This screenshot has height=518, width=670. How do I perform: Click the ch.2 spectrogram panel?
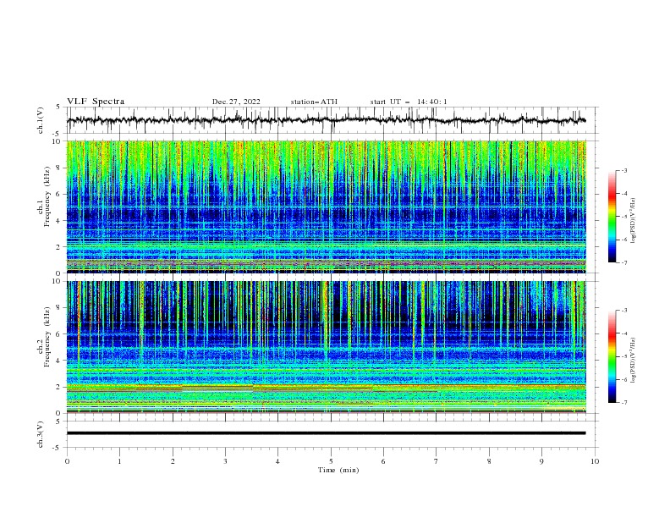coord(327,347)
